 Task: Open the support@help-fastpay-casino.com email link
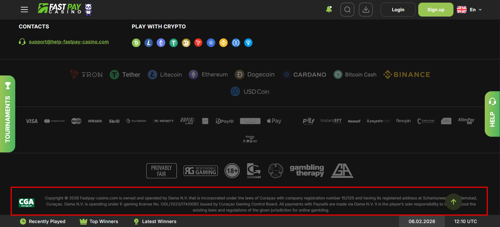point(69,42)
